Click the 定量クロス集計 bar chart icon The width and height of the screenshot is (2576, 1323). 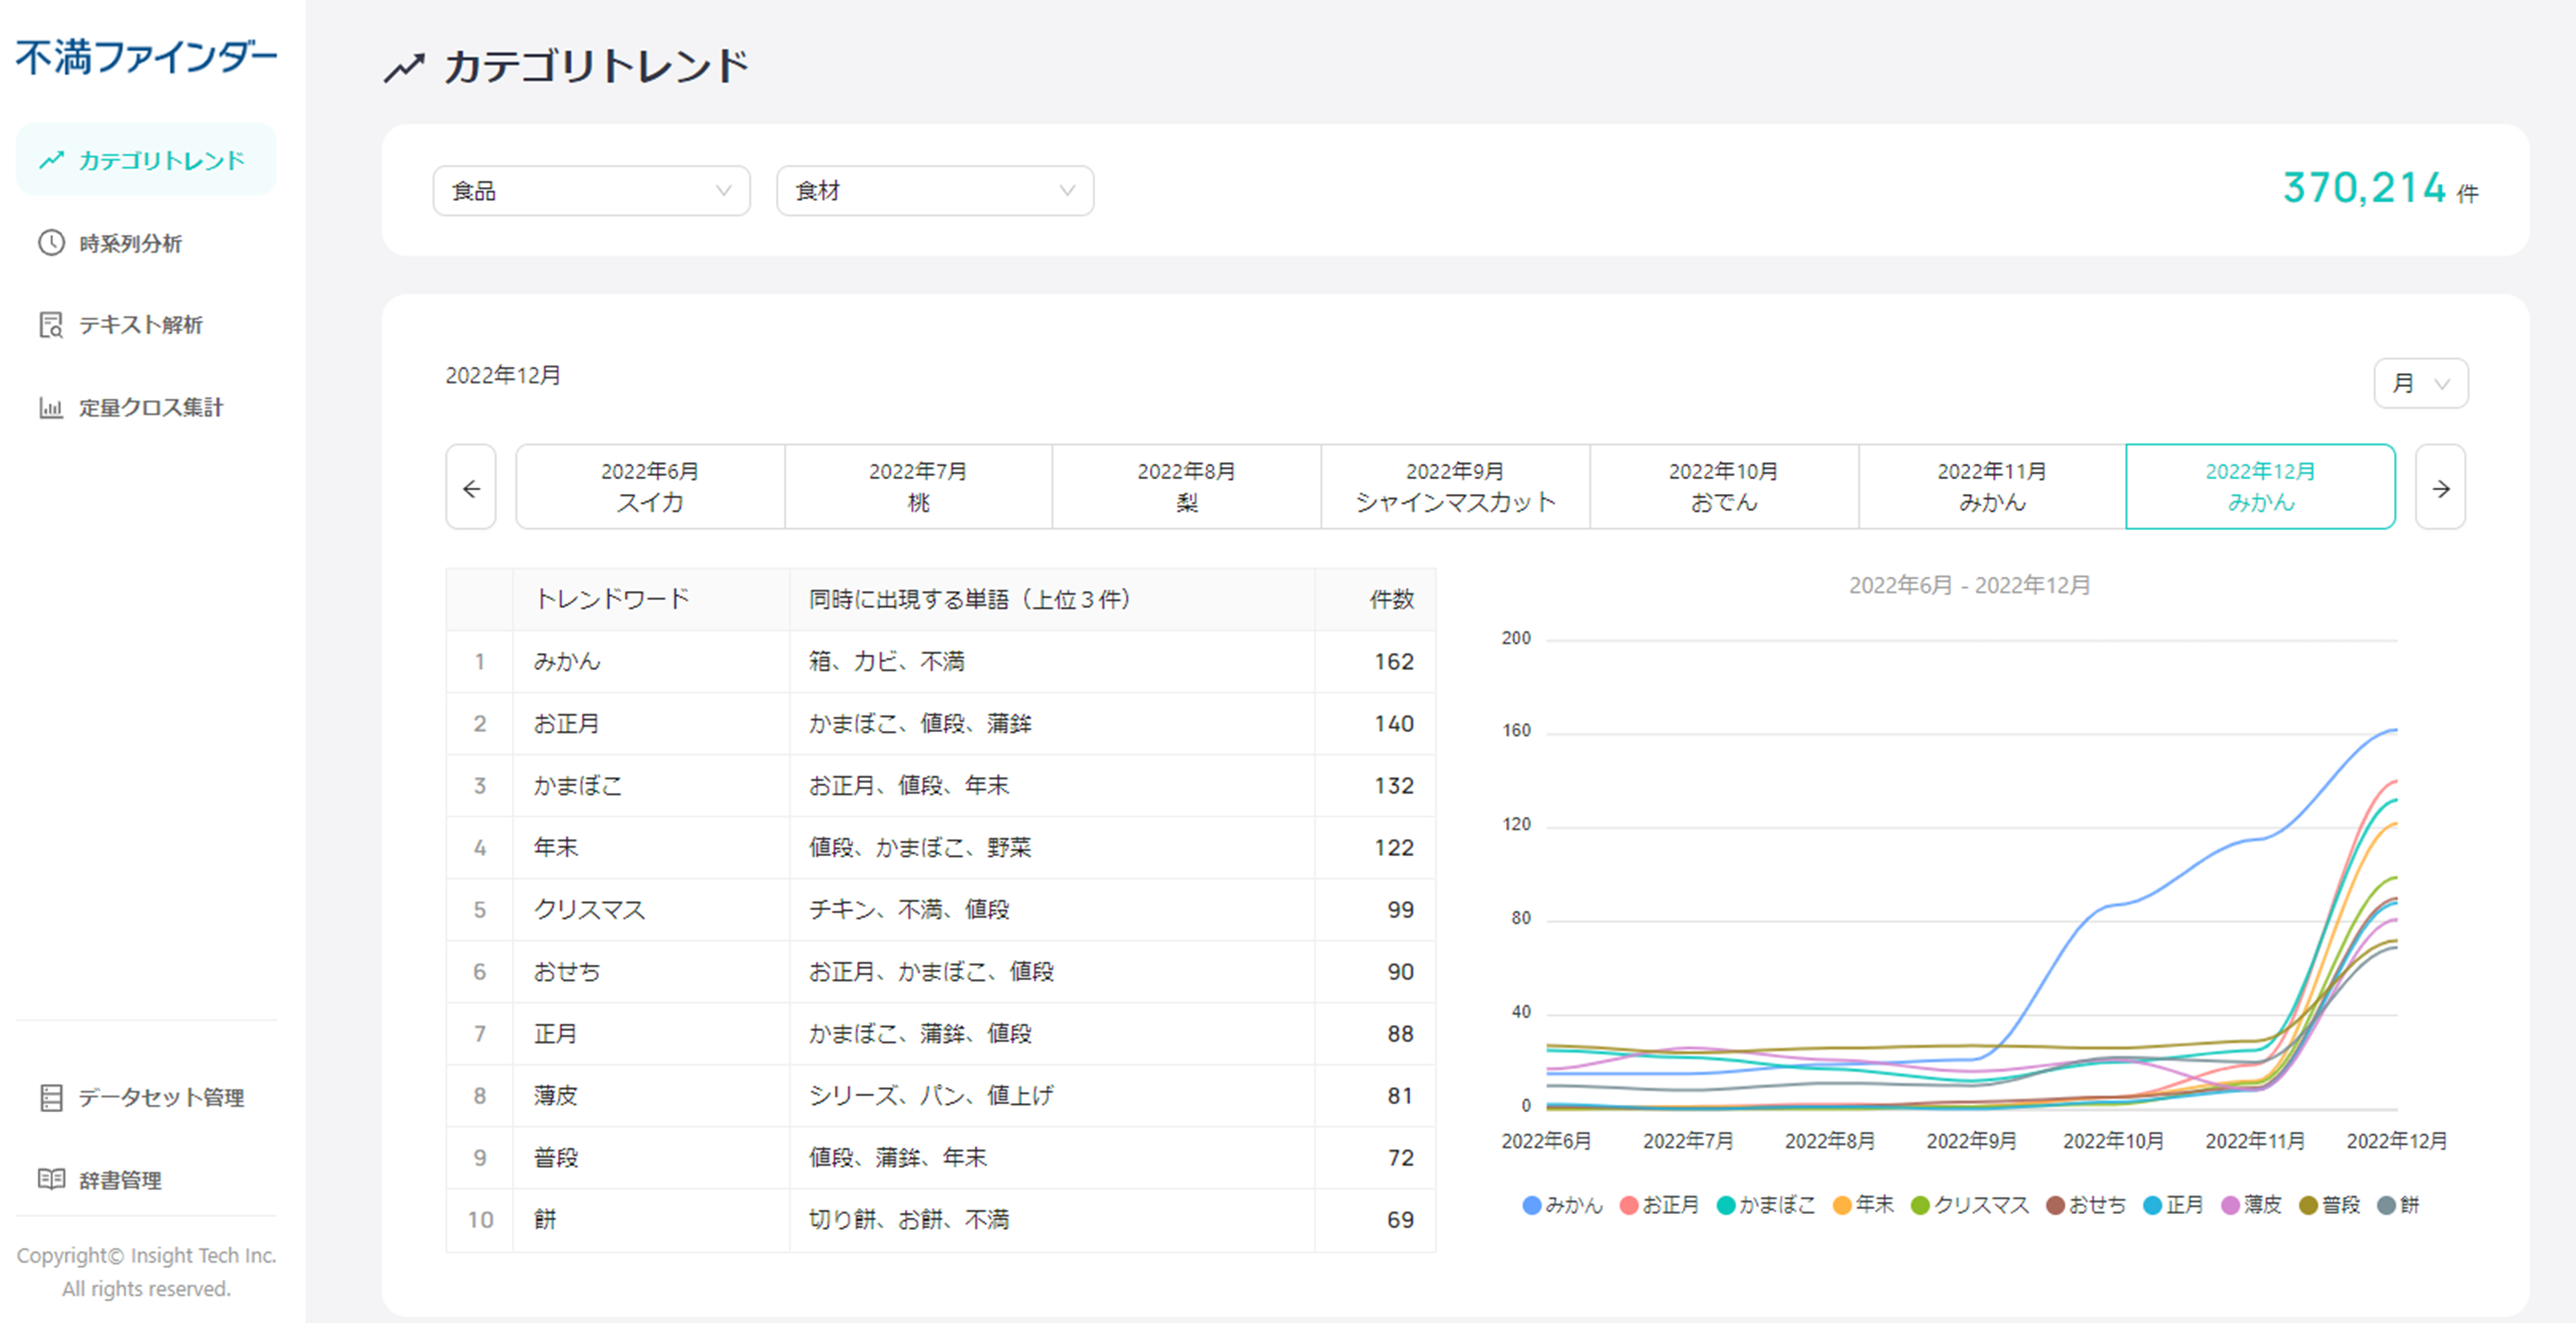(51, 408)
